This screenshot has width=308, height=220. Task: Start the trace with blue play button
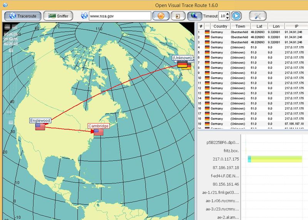(x=236, y=16)
